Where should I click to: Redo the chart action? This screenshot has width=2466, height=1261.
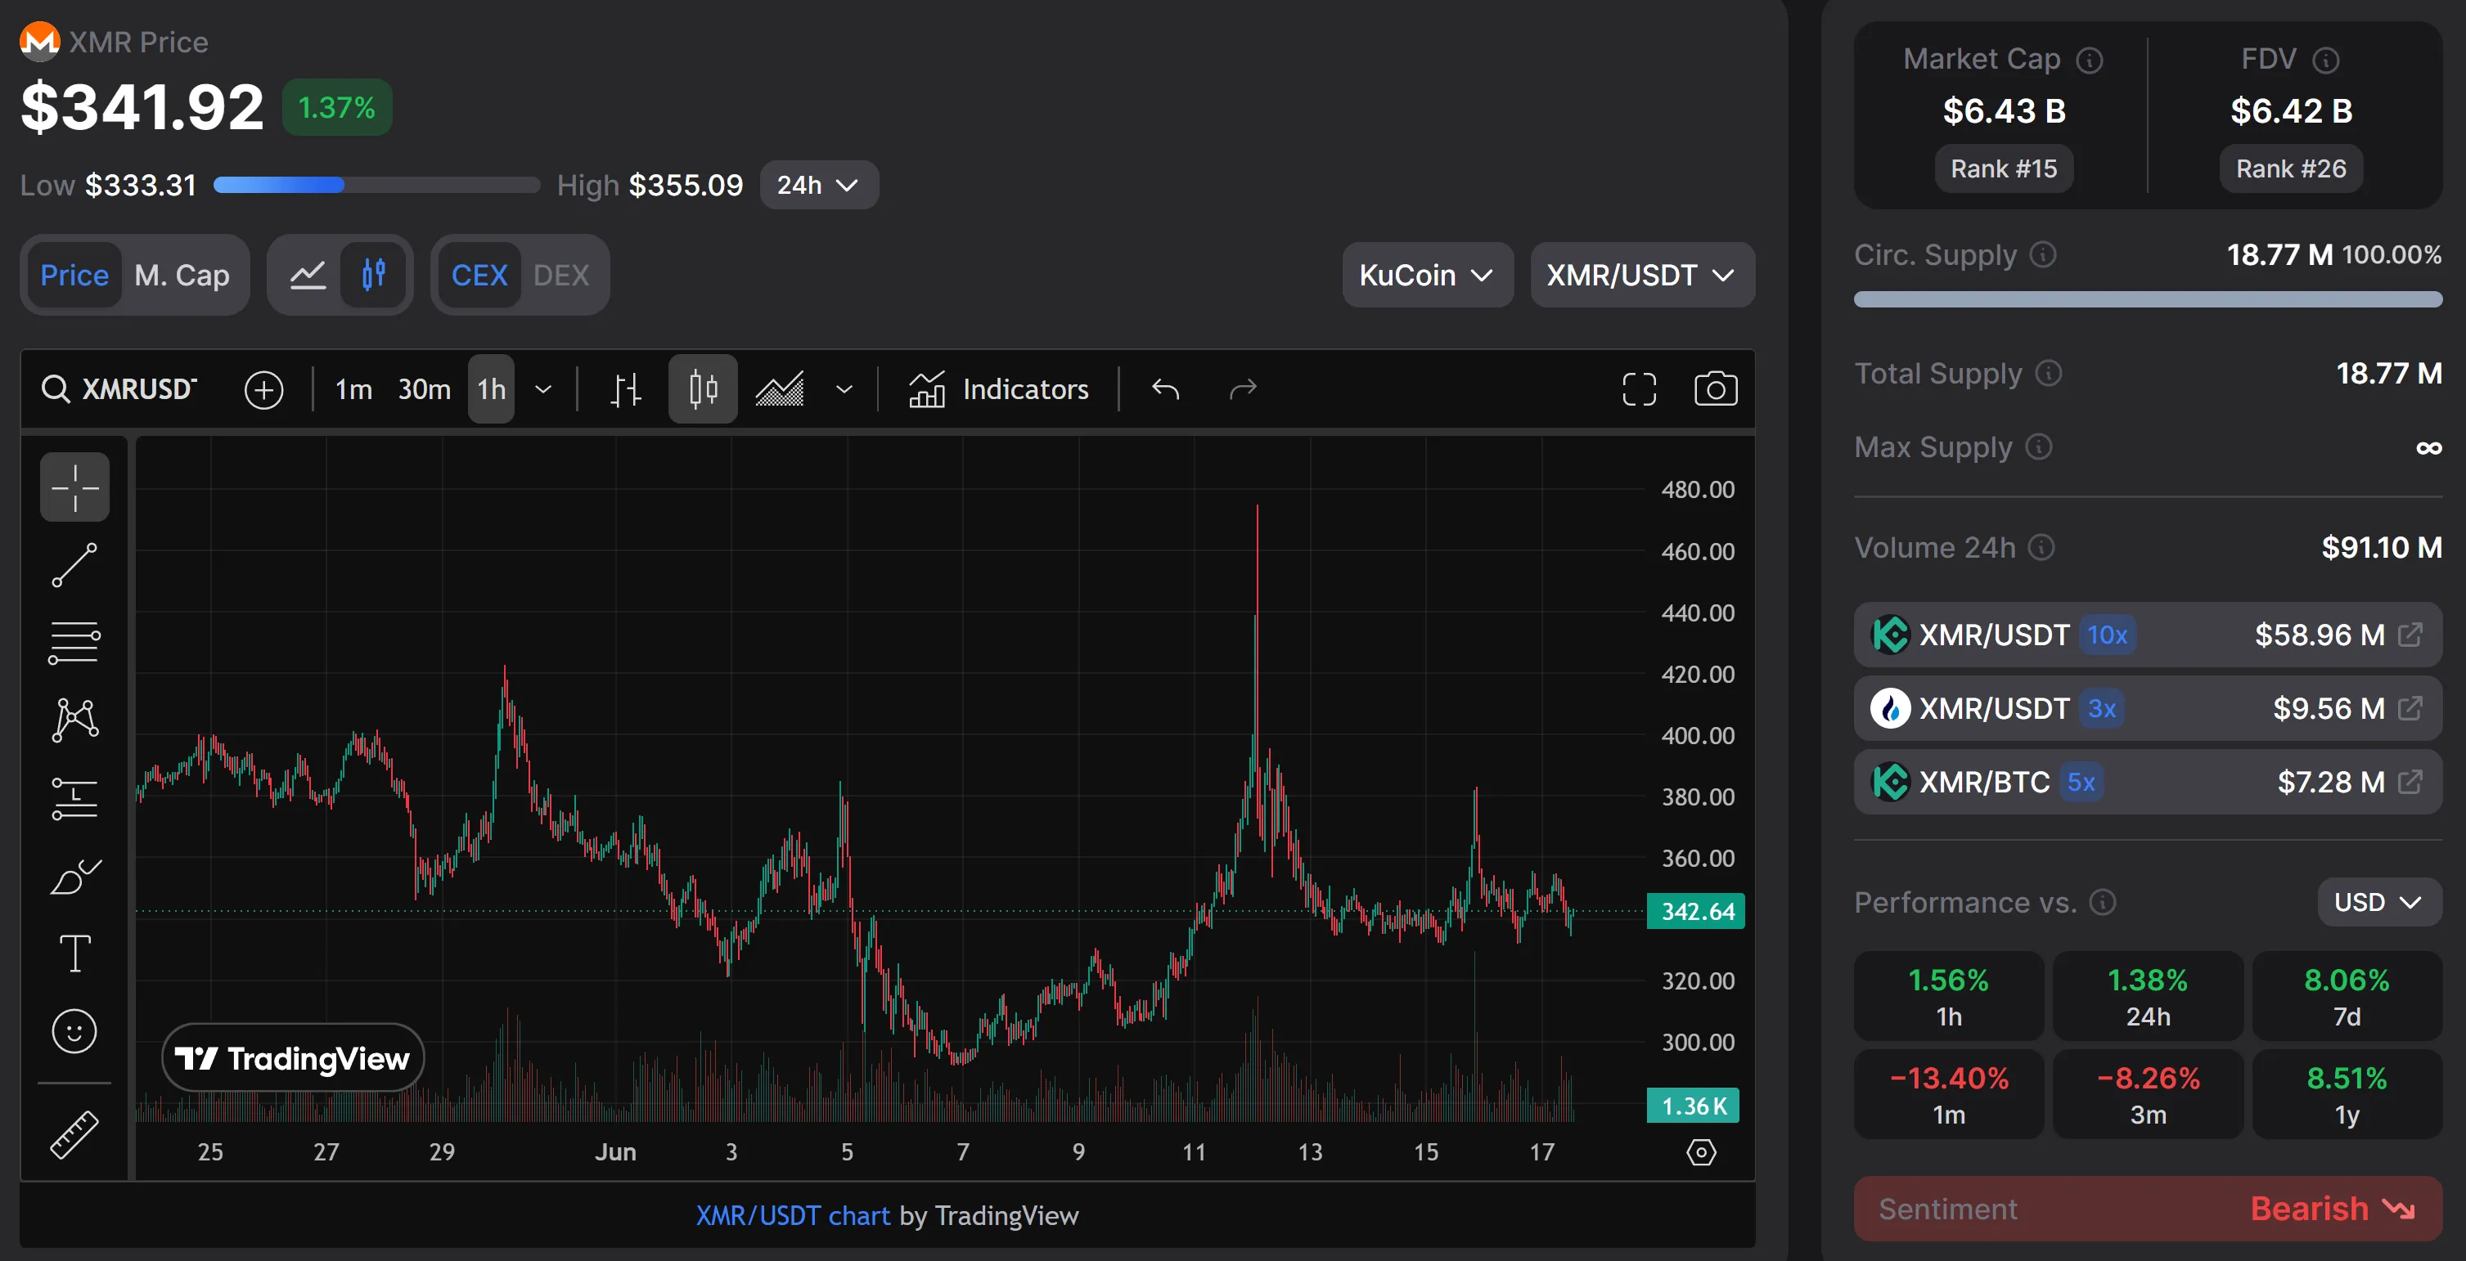1243,389
